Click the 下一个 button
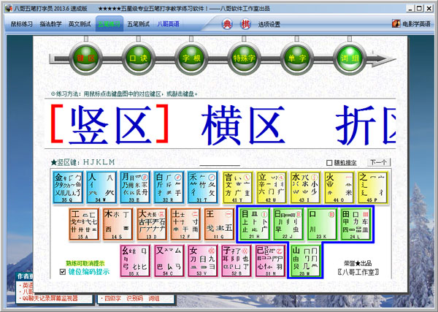This screenshot has width=438, height=312. [378, 162]
